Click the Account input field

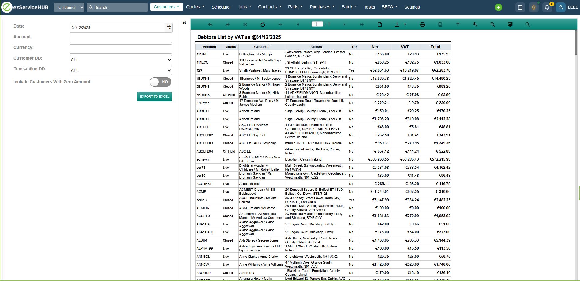pyautogui.click(x=121, y=38)
